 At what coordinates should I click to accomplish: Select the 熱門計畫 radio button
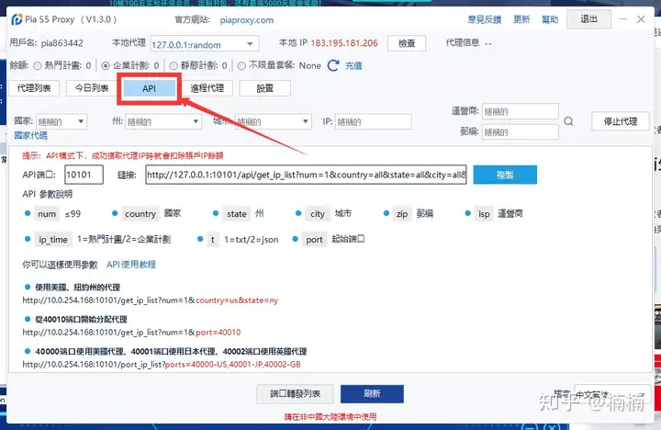click(38, 66)
